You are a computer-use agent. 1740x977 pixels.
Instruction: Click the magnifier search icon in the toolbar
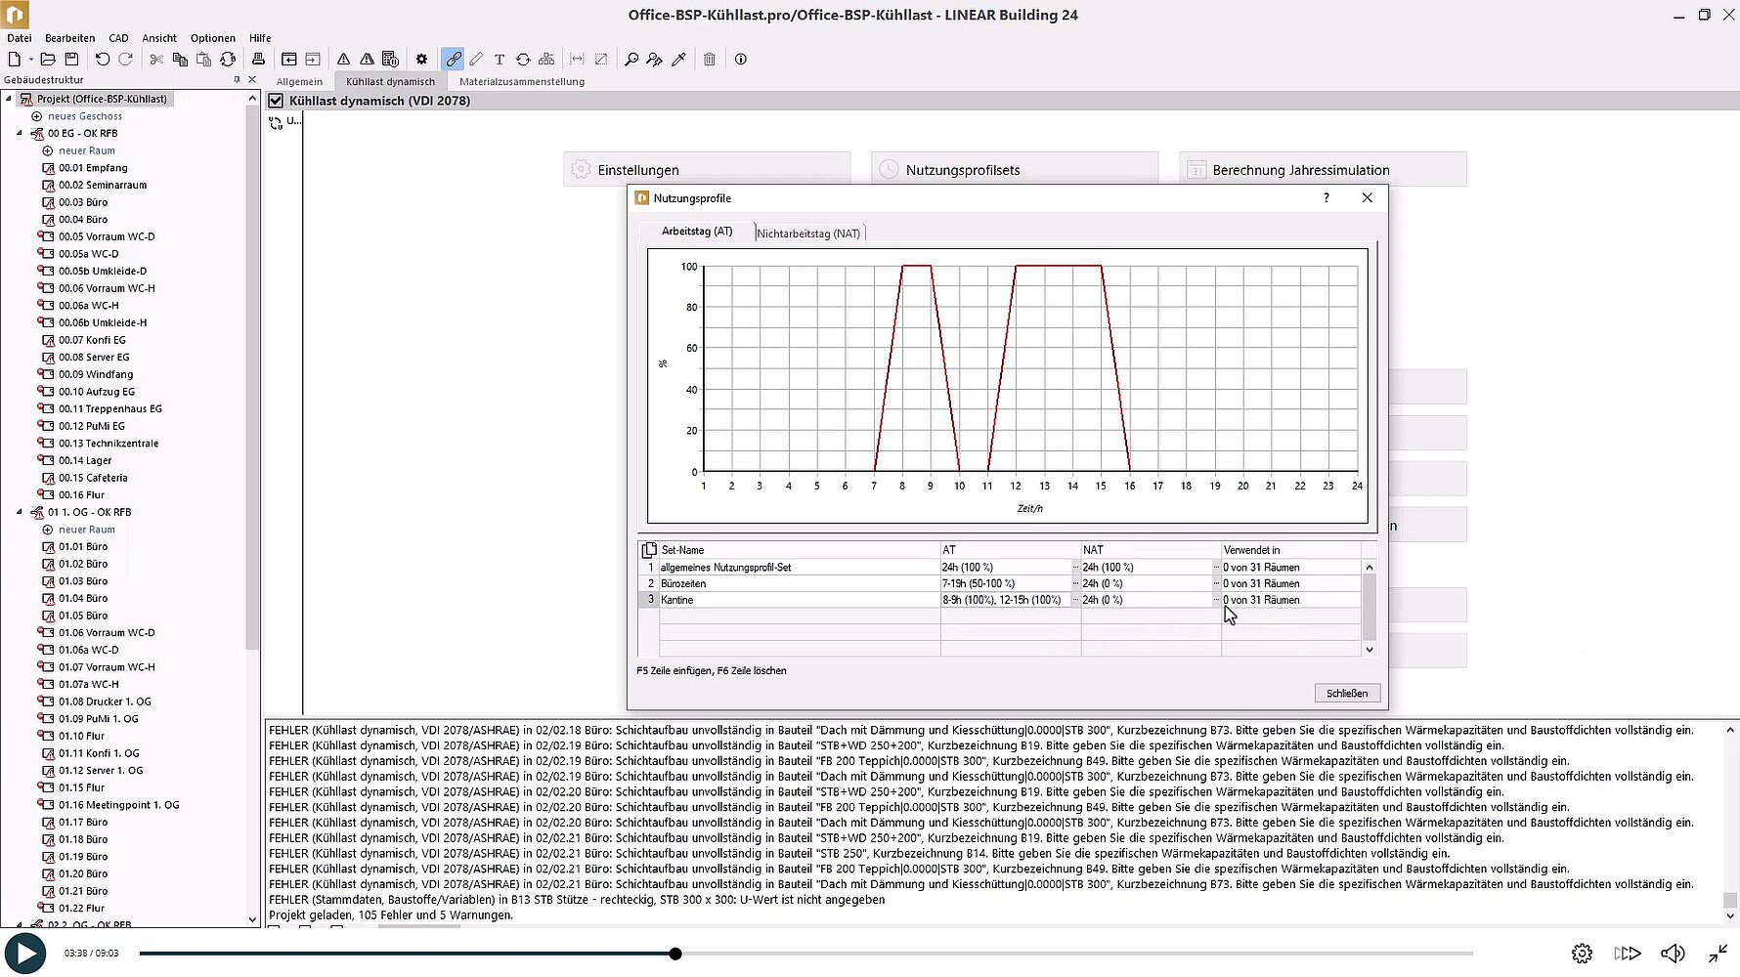coord(631,60)
